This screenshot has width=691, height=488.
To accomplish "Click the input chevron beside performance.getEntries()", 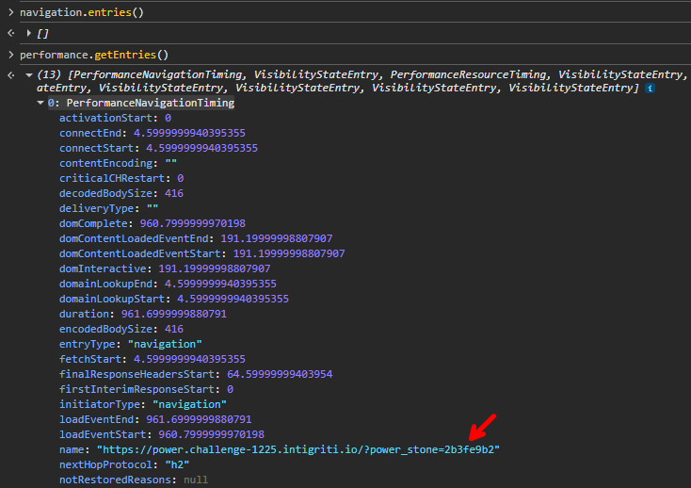I will click(11, 55).
